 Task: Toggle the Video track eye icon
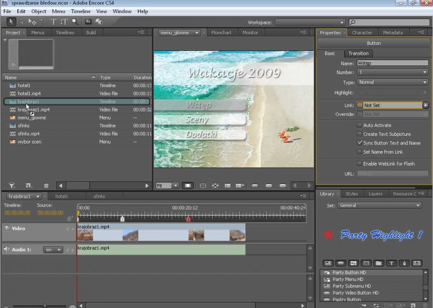(7, 228)
